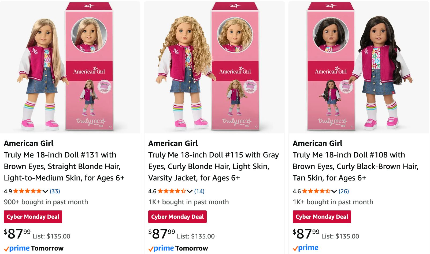The image size is (430, 254).
Task: Click Cyber Monday Deal badge for Doll #108
Action: pyautogui.click(x=322, y=217)
